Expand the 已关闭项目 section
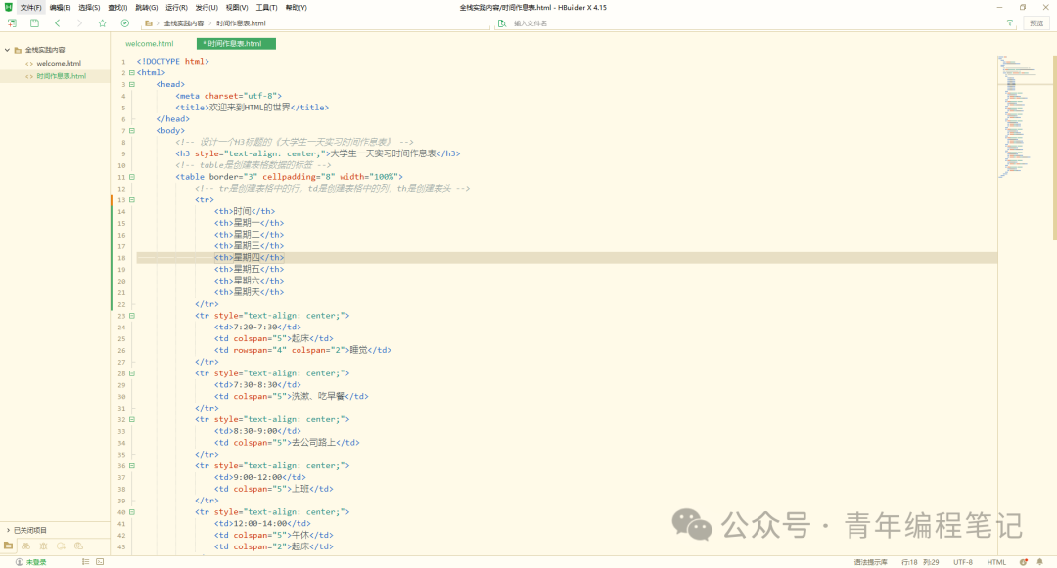Screen dimensions: 1057x568 point(8,530)
